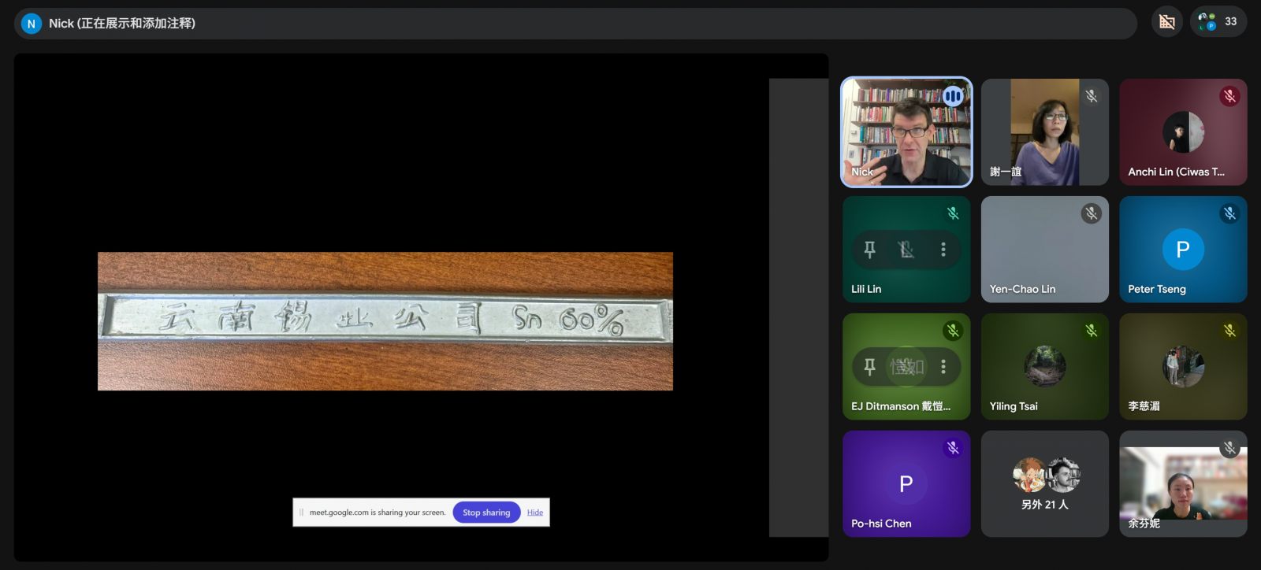This screenshot has height=570, width=1261.
Task: Click Peter Tseng's P avatar
Action: tap(1183, 250)
